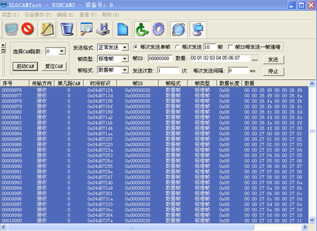The width and height of the screenshot is (317, 231).
Task: Click the 帧格式 column header
Action: tap(173, 83)
